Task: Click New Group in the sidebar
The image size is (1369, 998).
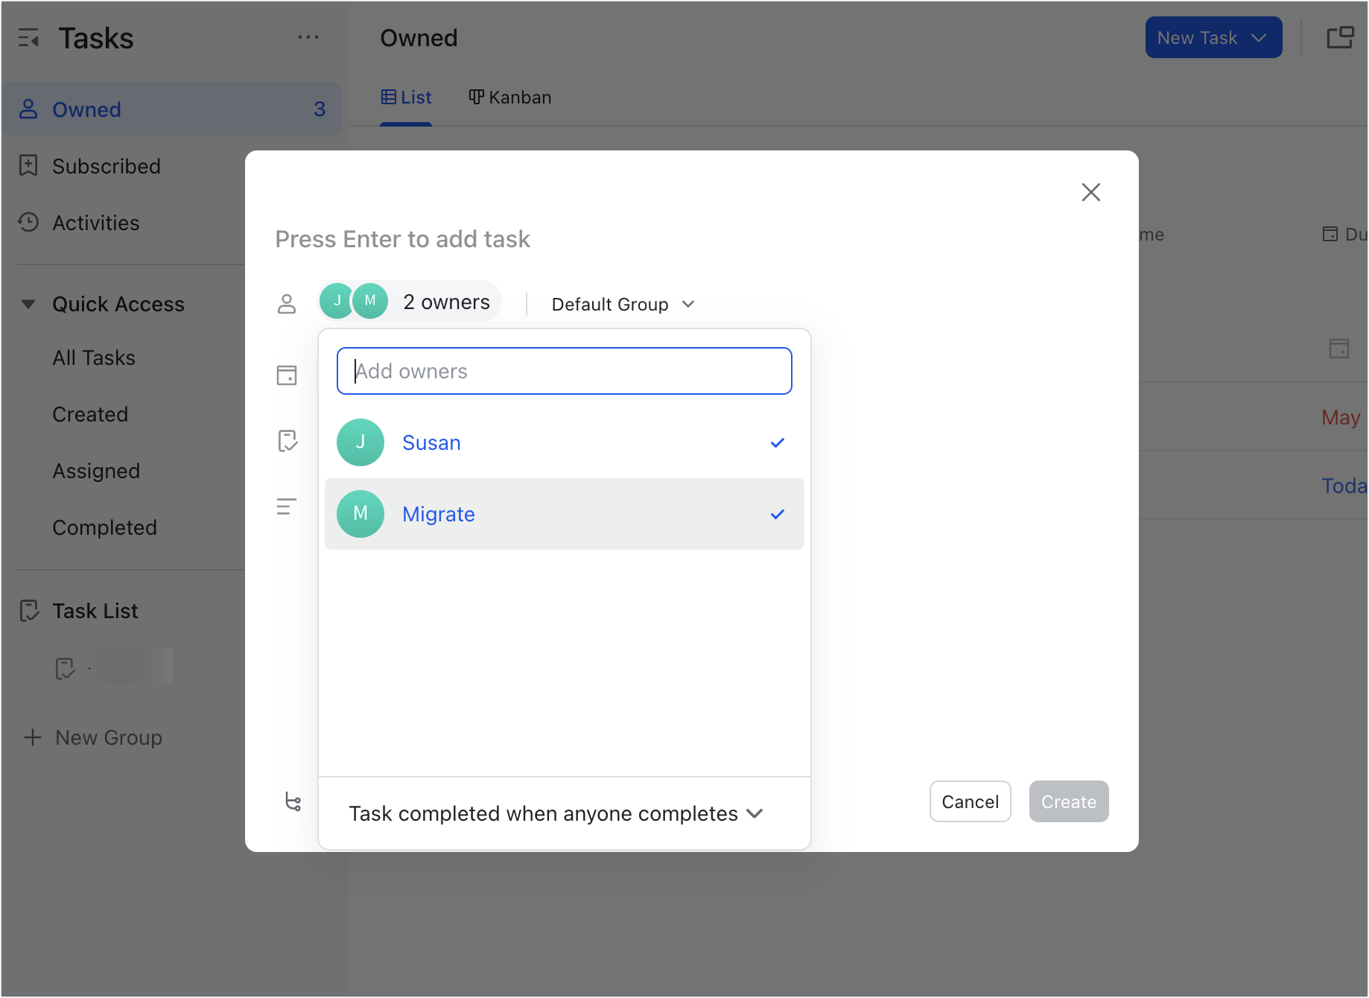Action: [108, 737]
